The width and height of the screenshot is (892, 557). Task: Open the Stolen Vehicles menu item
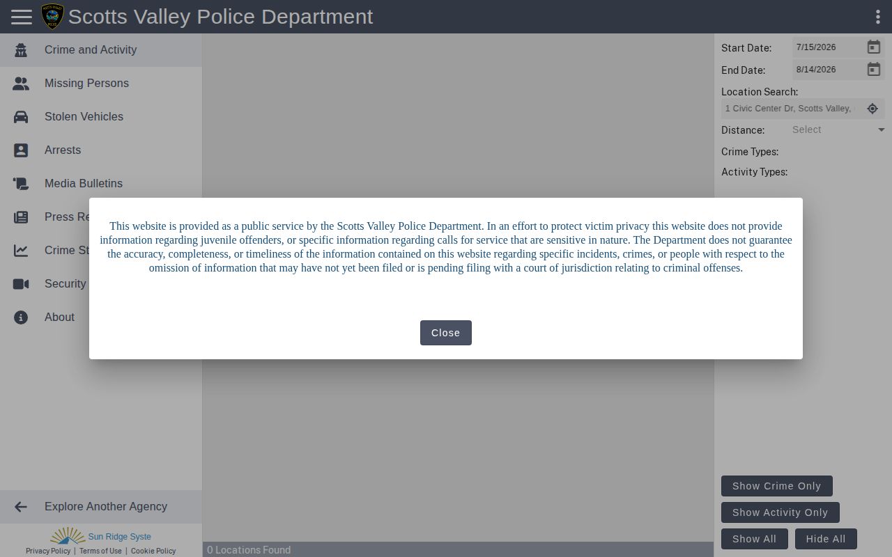(101, 117)
